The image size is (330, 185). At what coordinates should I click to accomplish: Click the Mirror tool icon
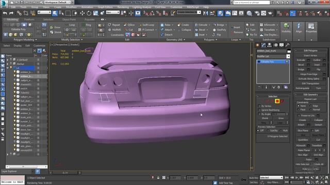(206, 13)
